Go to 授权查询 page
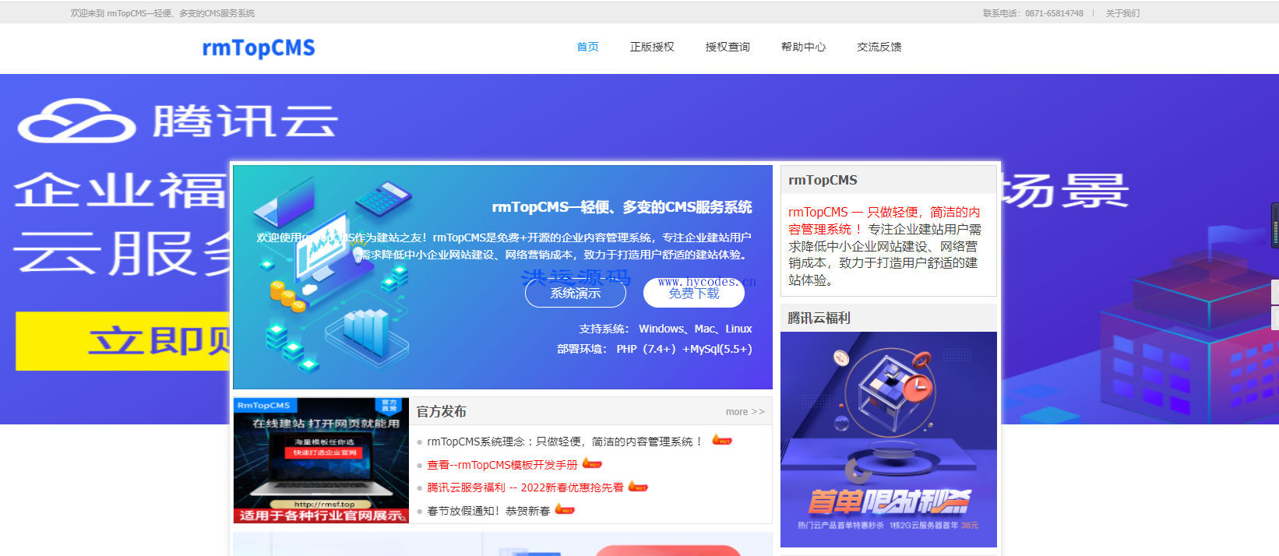Viewport: 1279px width, 556px height. click(x=728, y=47)
